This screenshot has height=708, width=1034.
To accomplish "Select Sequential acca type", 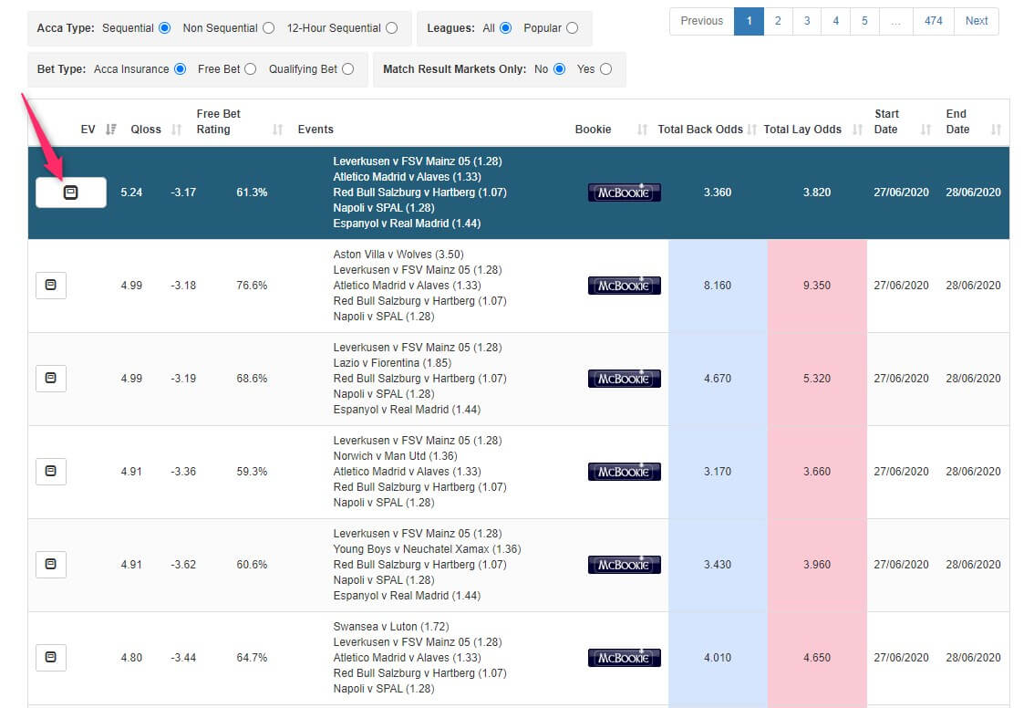I will click(x=165, y=27).
